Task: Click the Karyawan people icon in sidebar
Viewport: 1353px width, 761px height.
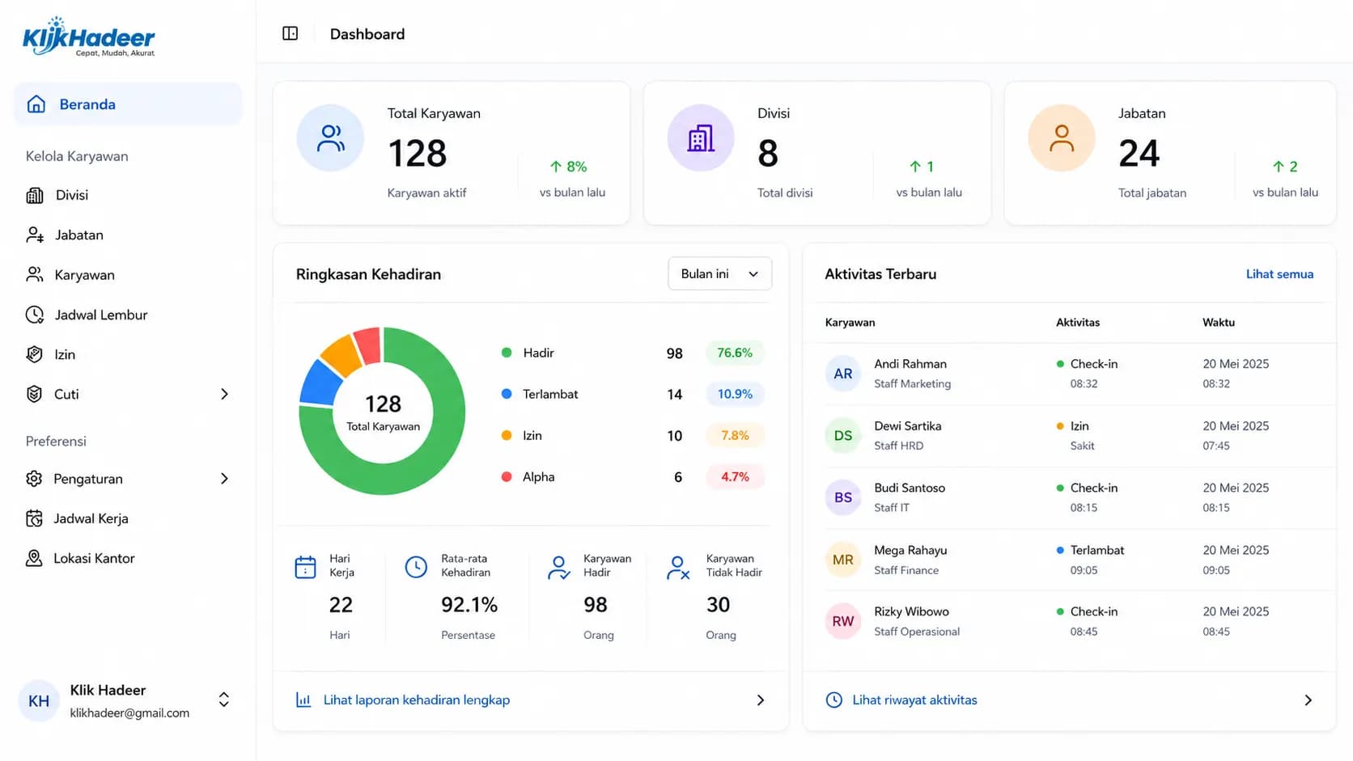Action: pyautogui.click(x=35, y=274)
